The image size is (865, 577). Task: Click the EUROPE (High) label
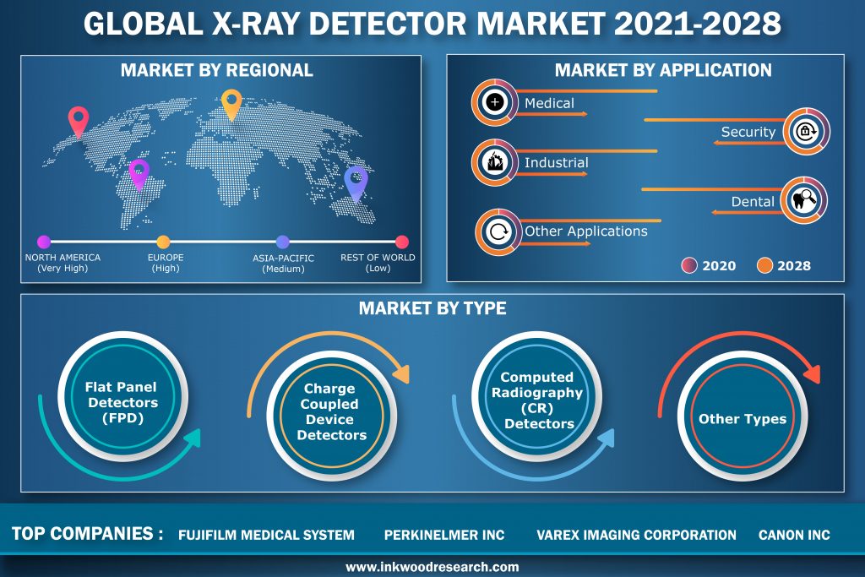pos(166,263)
